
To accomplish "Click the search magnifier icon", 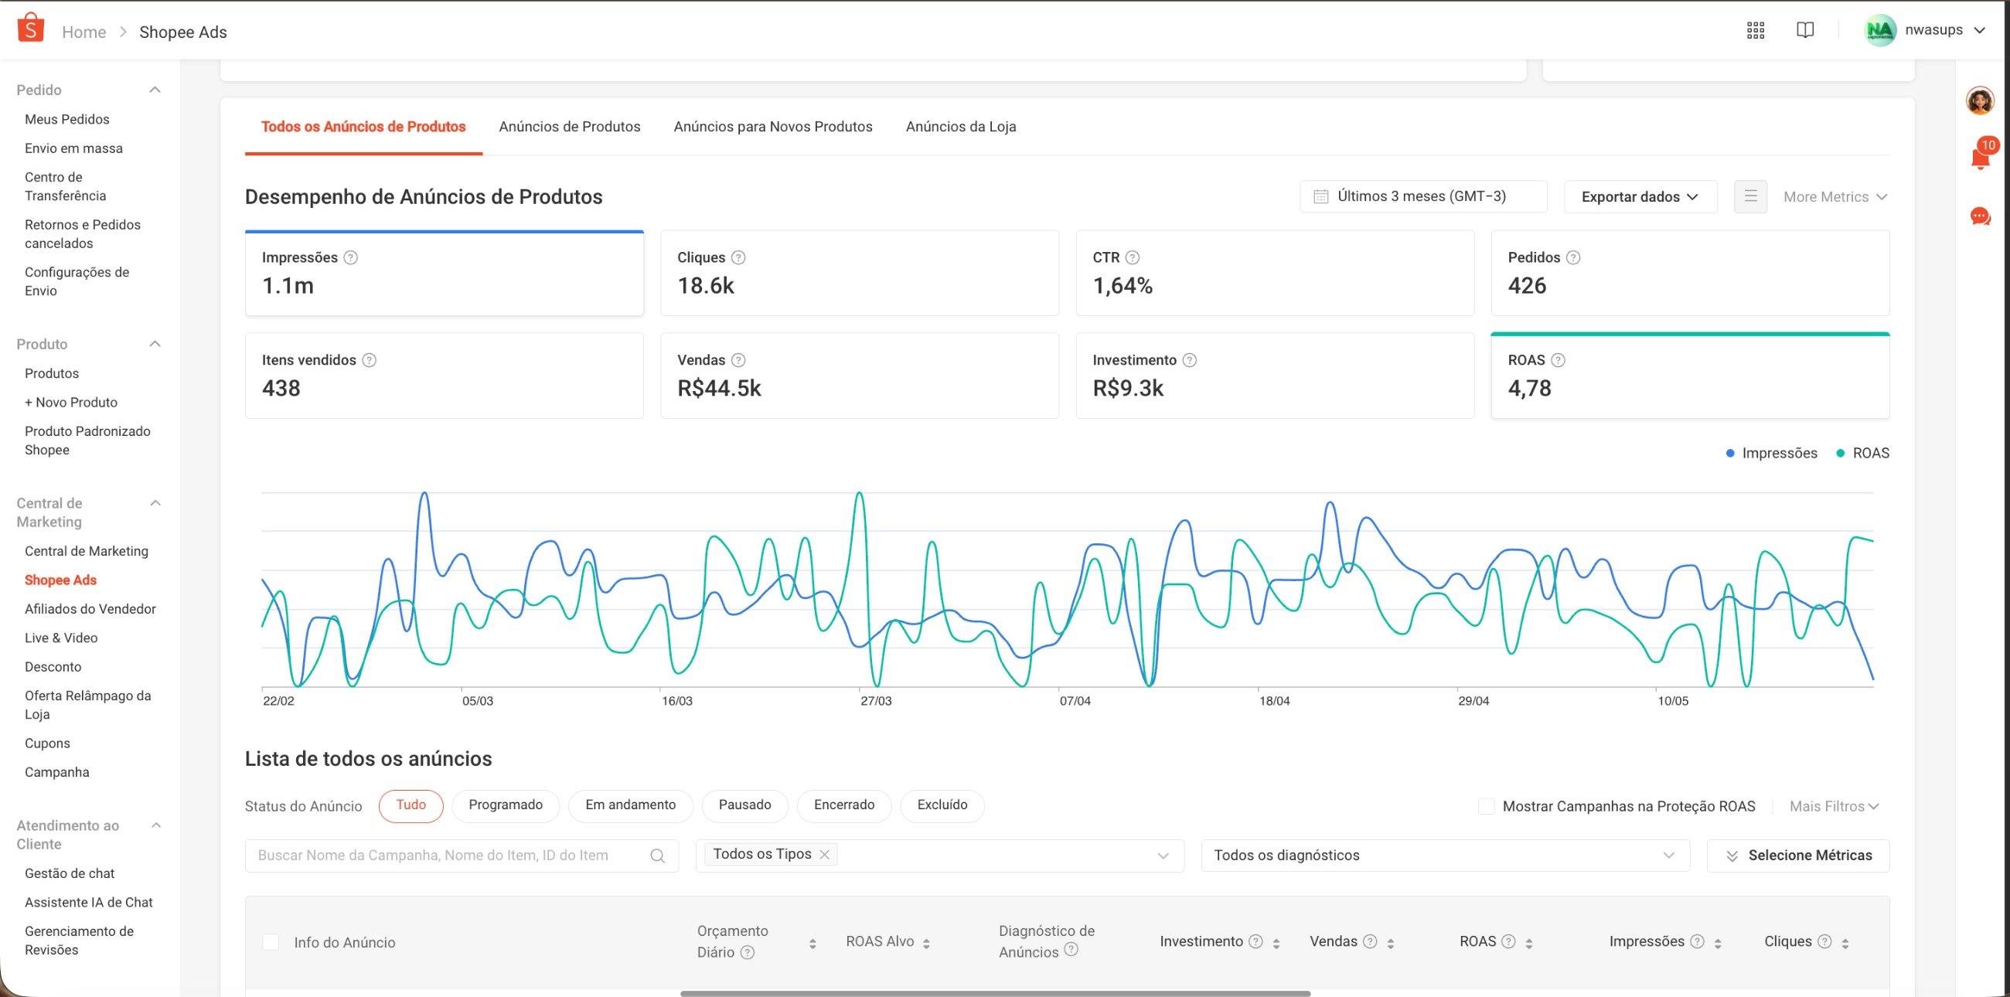I will click(658, 856).
